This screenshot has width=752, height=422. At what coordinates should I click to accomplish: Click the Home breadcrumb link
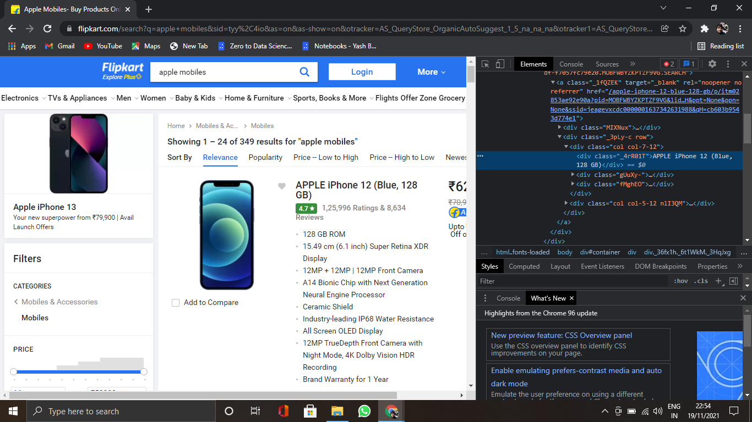tap(176, 126)
